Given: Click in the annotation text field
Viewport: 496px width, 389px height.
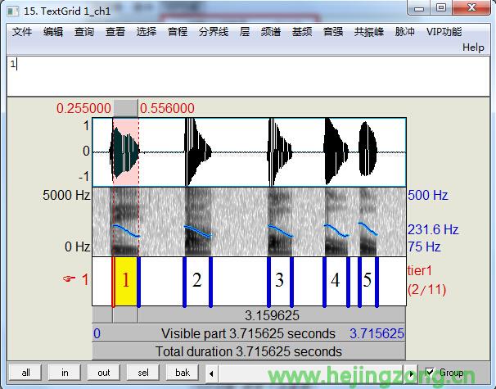Looking at the screenshot, I should pyautogui.click(x=246, y=75).
